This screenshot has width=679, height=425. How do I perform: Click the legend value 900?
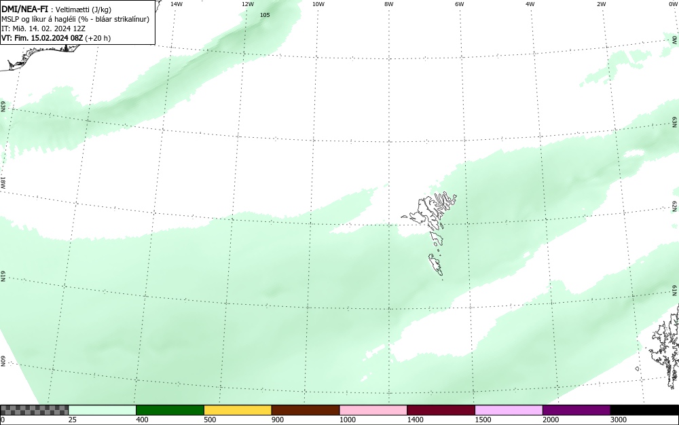click(278, 420)
